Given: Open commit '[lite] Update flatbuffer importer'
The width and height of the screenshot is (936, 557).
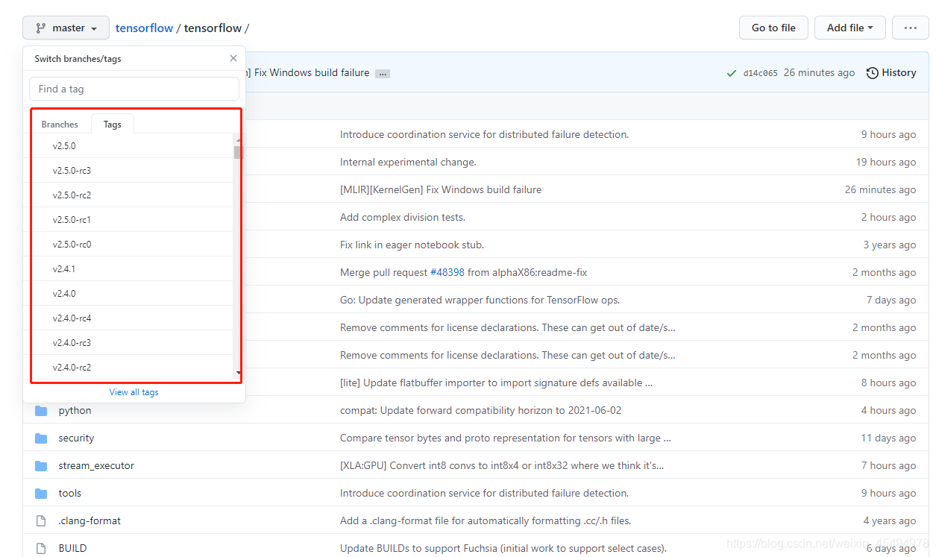Looking at the screenshot, I should coord(496,383).
